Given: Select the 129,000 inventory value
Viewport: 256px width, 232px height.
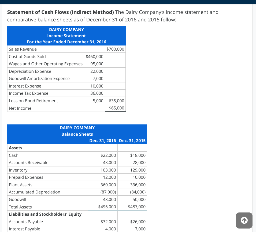Looking at the screenshot, I should tap(138, 170).
